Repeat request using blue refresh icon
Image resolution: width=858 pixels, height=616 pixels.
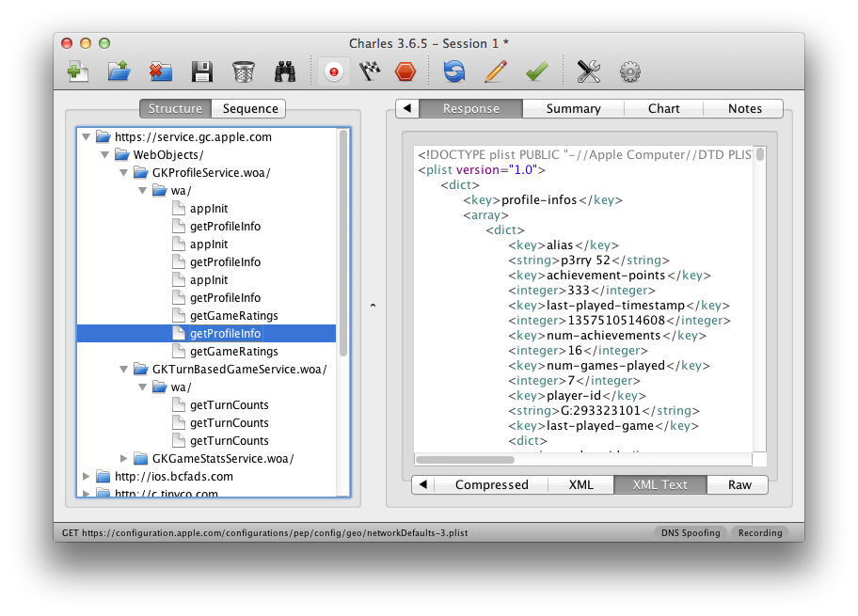click(454, 71)
